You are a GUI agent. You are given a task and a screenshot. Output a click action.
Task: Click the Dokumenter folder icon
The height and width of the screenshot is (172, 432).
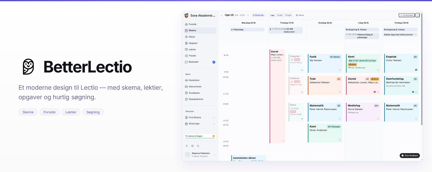[186, 87]
